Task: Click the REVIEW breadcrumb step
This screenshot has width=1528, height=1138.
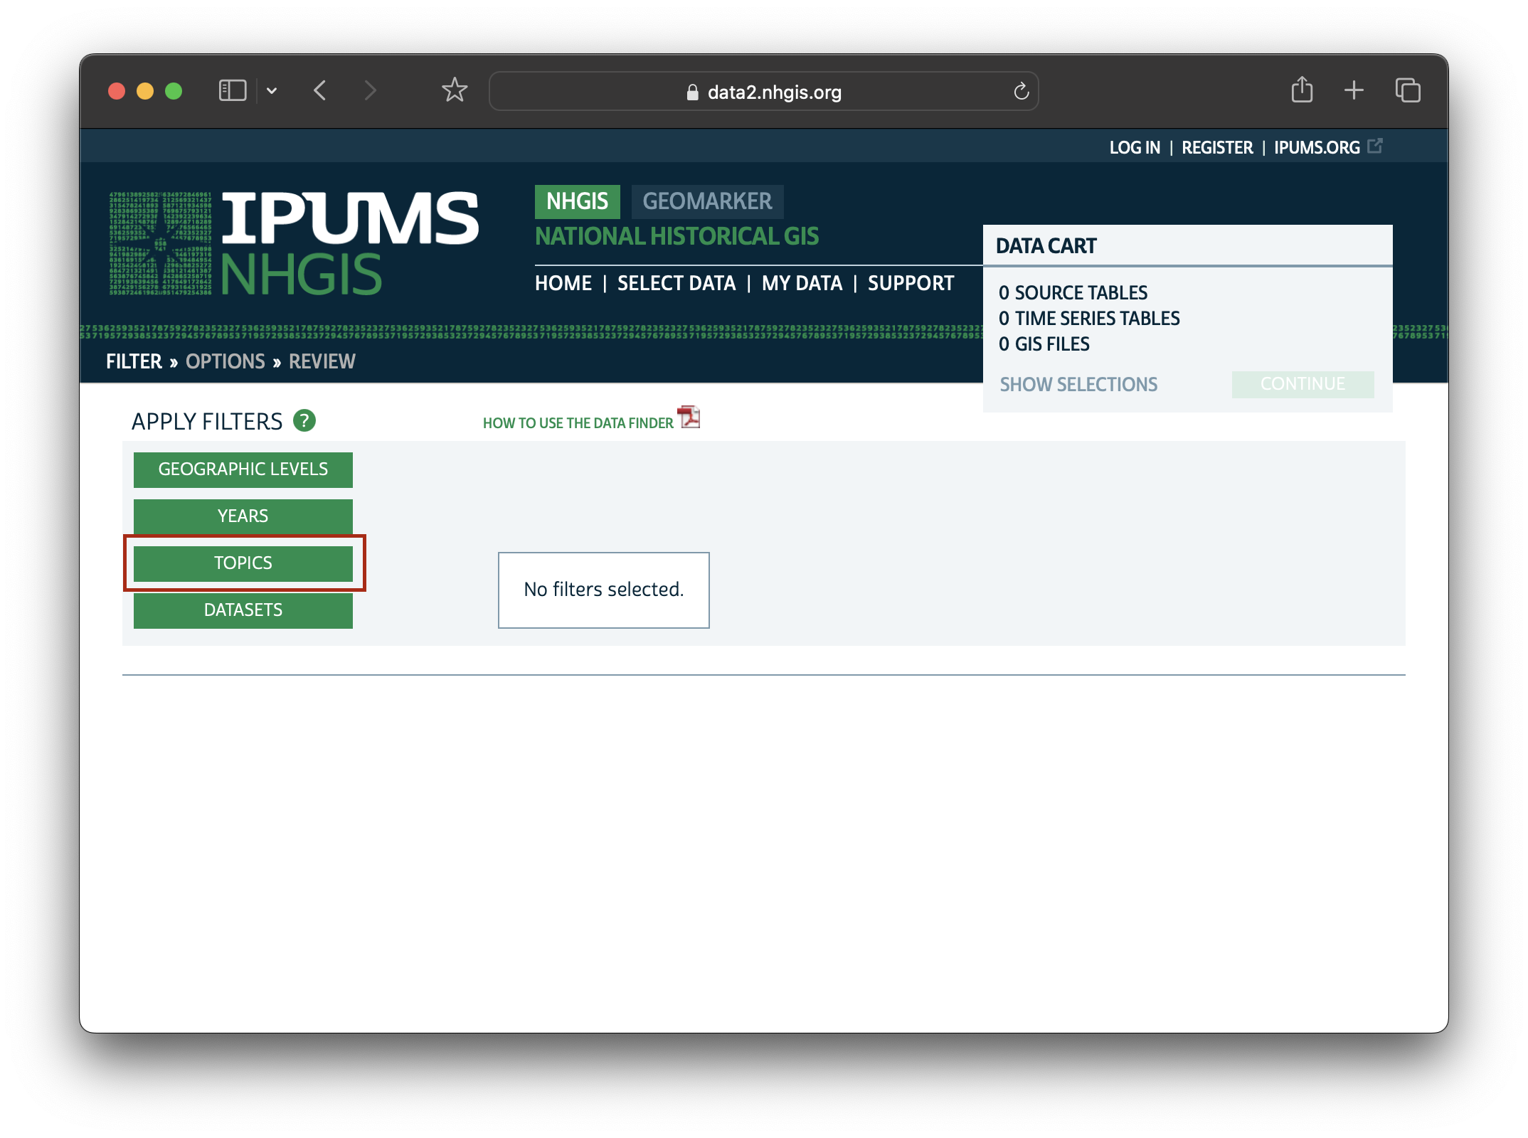Action: click(x=322, y=361)
